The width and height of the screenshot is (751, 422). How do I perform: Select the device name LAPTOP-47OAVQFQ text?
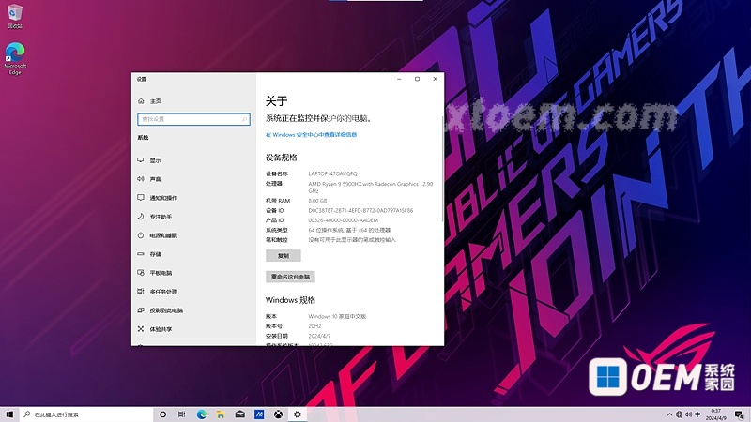333,173
